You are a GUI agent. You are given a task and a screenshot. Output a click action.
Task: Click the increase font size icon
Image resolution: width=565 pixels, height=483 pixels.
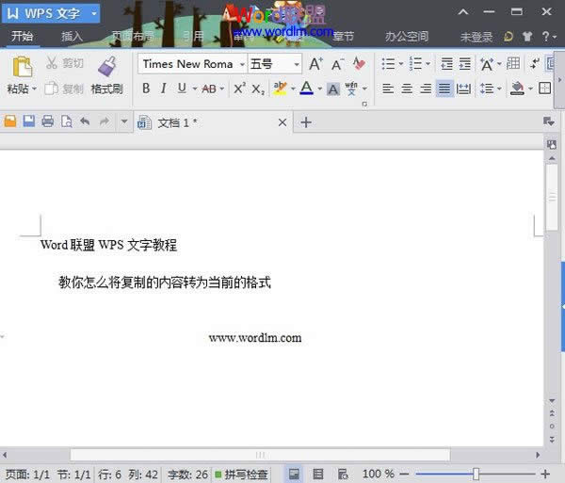pos(316,64)
